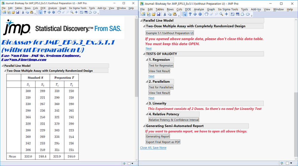
Task: Click home icon in right window status bar
Action: [282, 163]
